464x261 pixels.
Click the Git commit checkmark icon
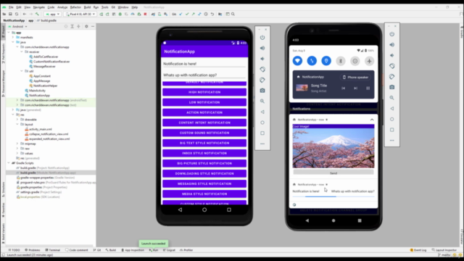(x=187, y=14)
